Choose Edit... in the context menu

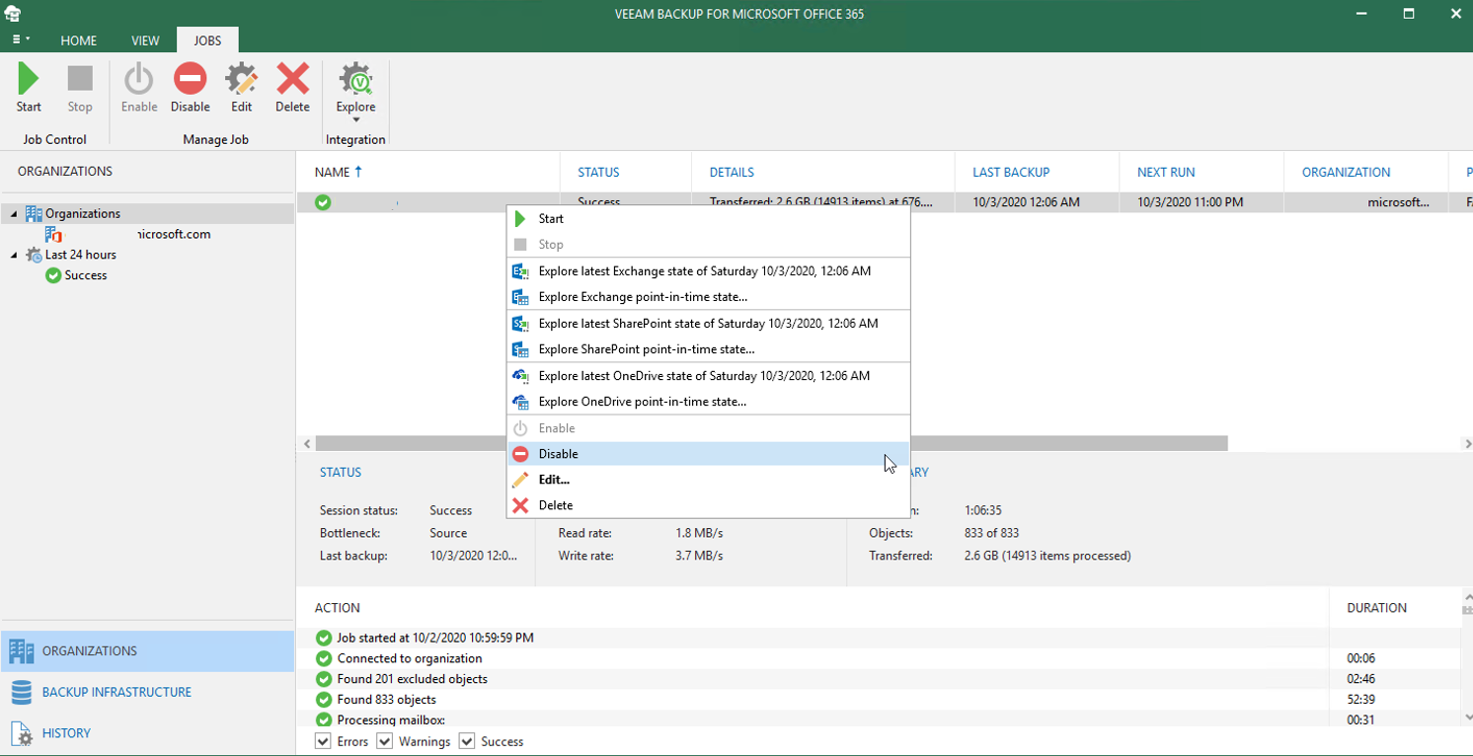point(708,480)
